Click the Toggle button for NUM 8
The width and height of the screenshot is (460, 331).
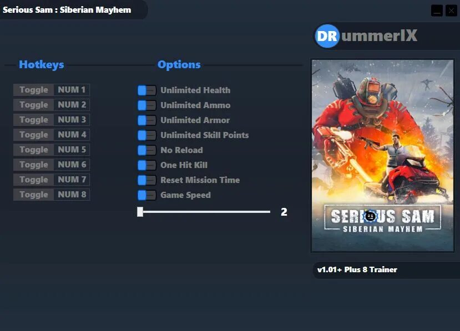point(33,195)
